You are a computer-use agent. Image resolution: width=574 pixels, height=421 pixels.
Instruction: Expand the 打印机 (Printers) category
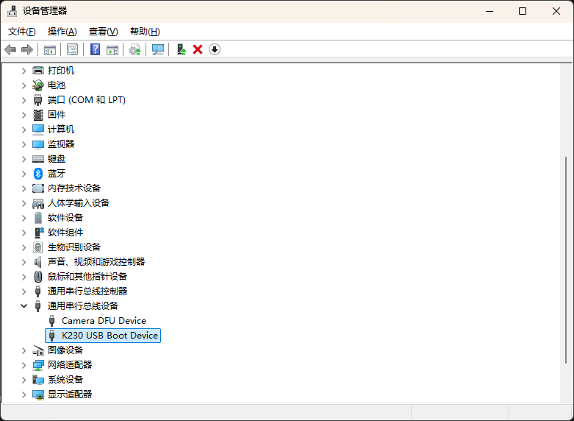(24, 71)
